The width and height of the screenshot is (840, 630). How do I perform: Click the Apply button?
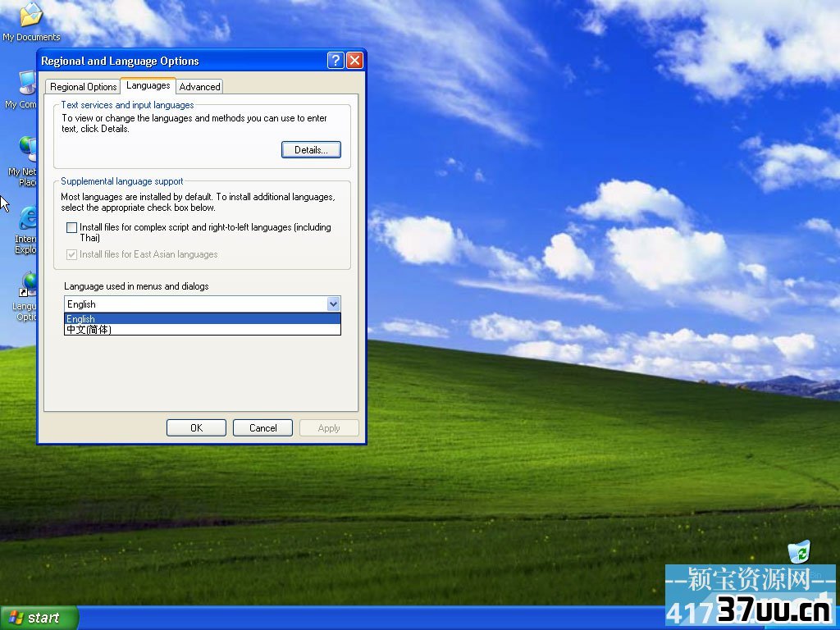329,428
